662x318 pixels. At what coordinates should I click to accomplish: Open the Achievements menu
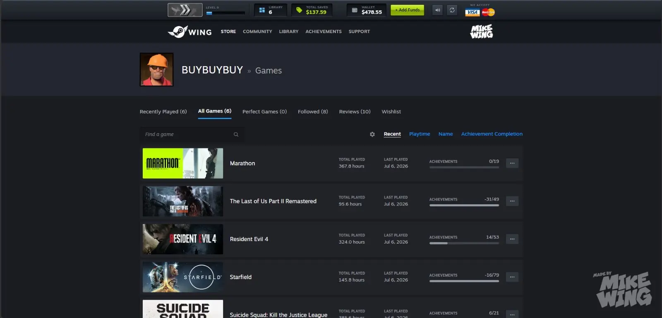click(x=324, y=31)
